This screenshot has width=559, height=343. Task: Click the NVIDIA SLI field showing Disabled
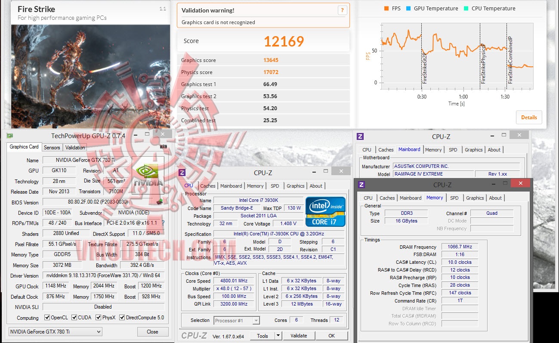tap(103, 307)
